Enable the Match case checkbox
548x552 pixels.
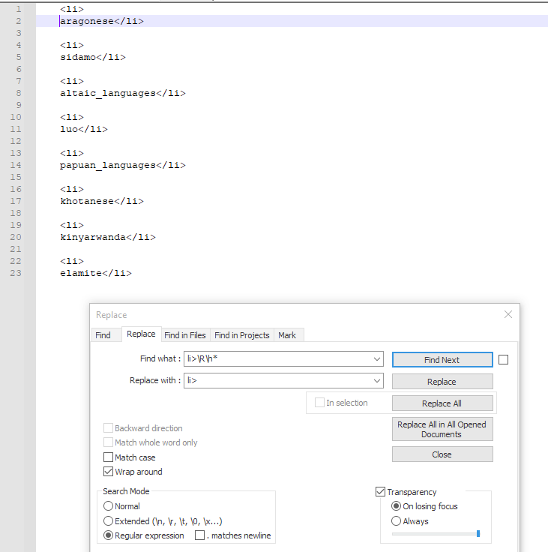point(109,457)
